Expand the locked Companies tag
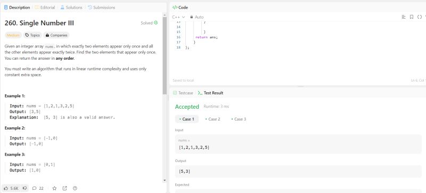 (56, 35)
